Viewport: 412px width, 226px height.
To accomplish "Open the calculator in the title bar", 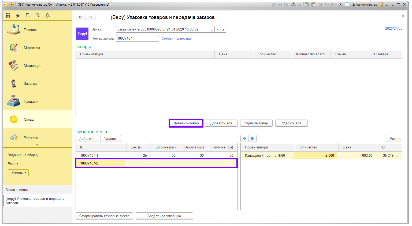I will 307,5.
